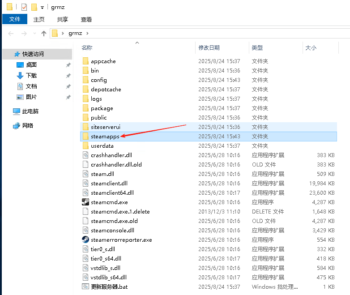Image resolution: width=350 pixels, height=295 pixels.
Task: Select the steamconsole.dll file name
Action: pyautogui.click(x=112, y=230)
